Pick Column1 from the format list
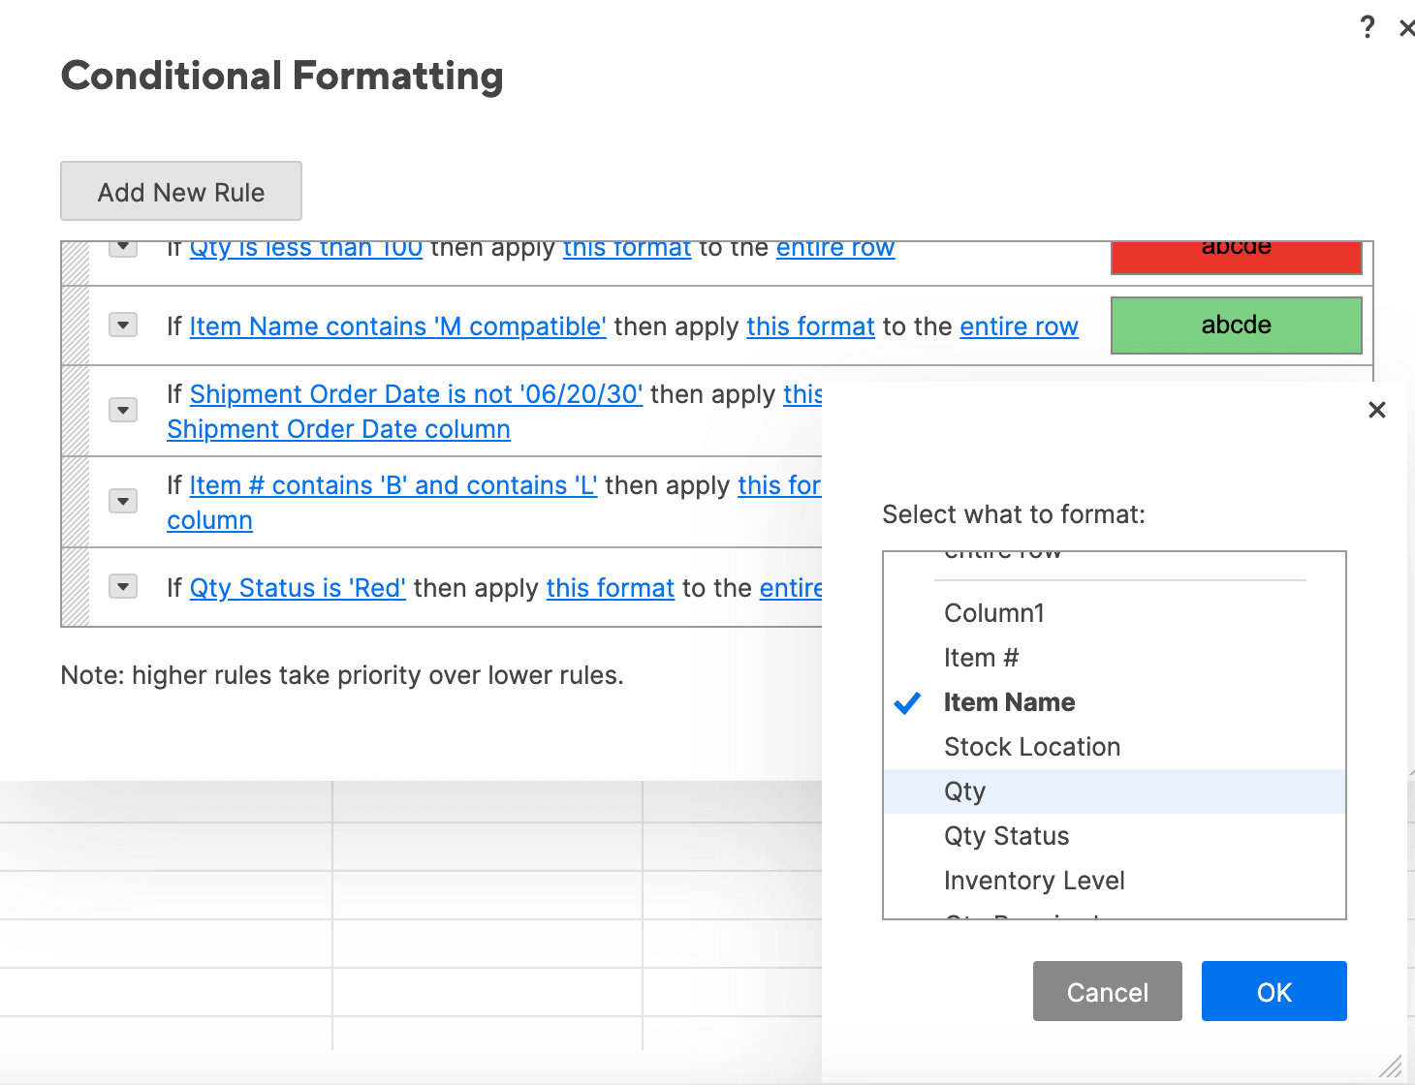 point(993,613)
